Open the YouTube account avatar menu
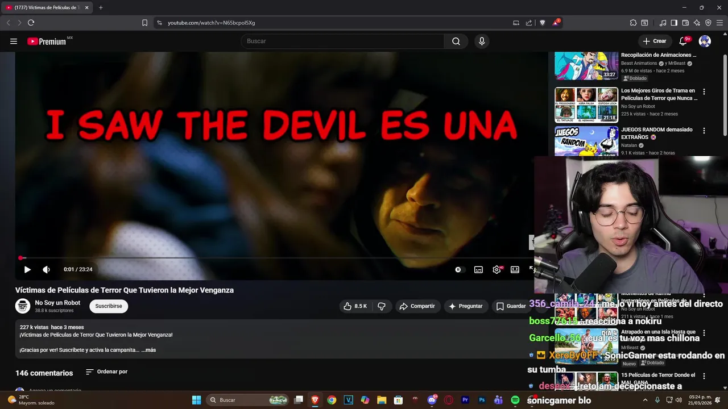 [705, 41]
